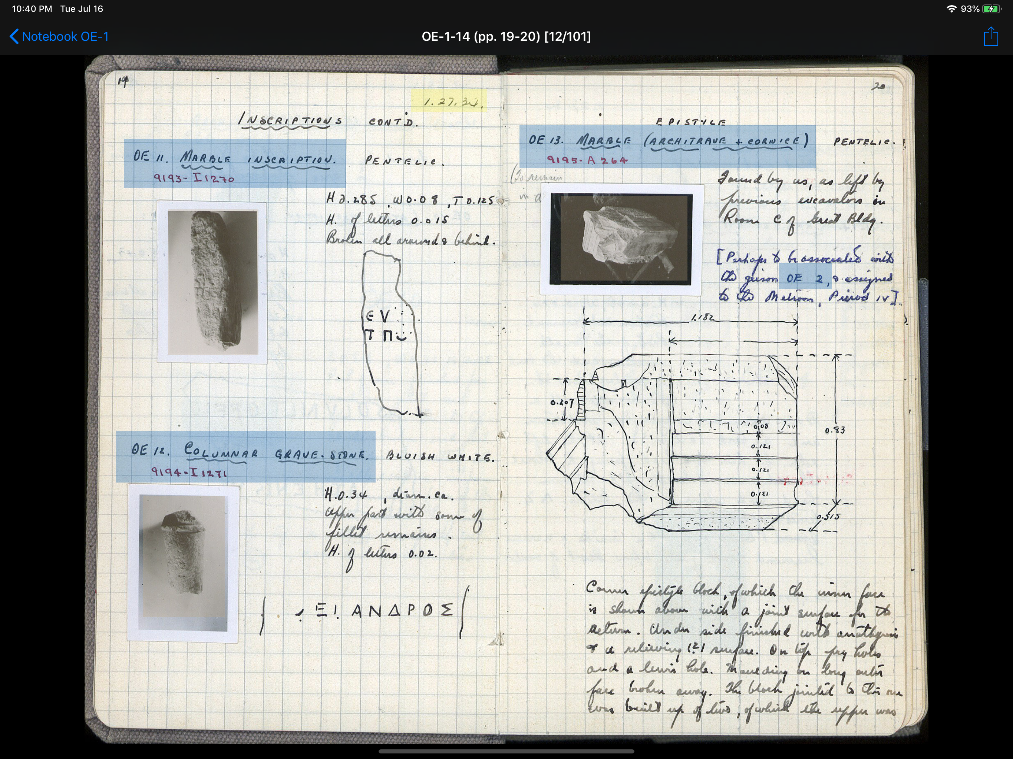Tap the highlighted OE 12 Columnar Grave-stone heading
This screenshot has width=1013, height=759.
click(x=245, y=457)
